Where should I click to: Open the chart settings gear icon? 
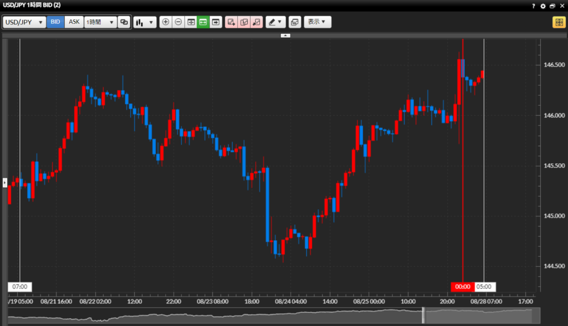point(543,6)
